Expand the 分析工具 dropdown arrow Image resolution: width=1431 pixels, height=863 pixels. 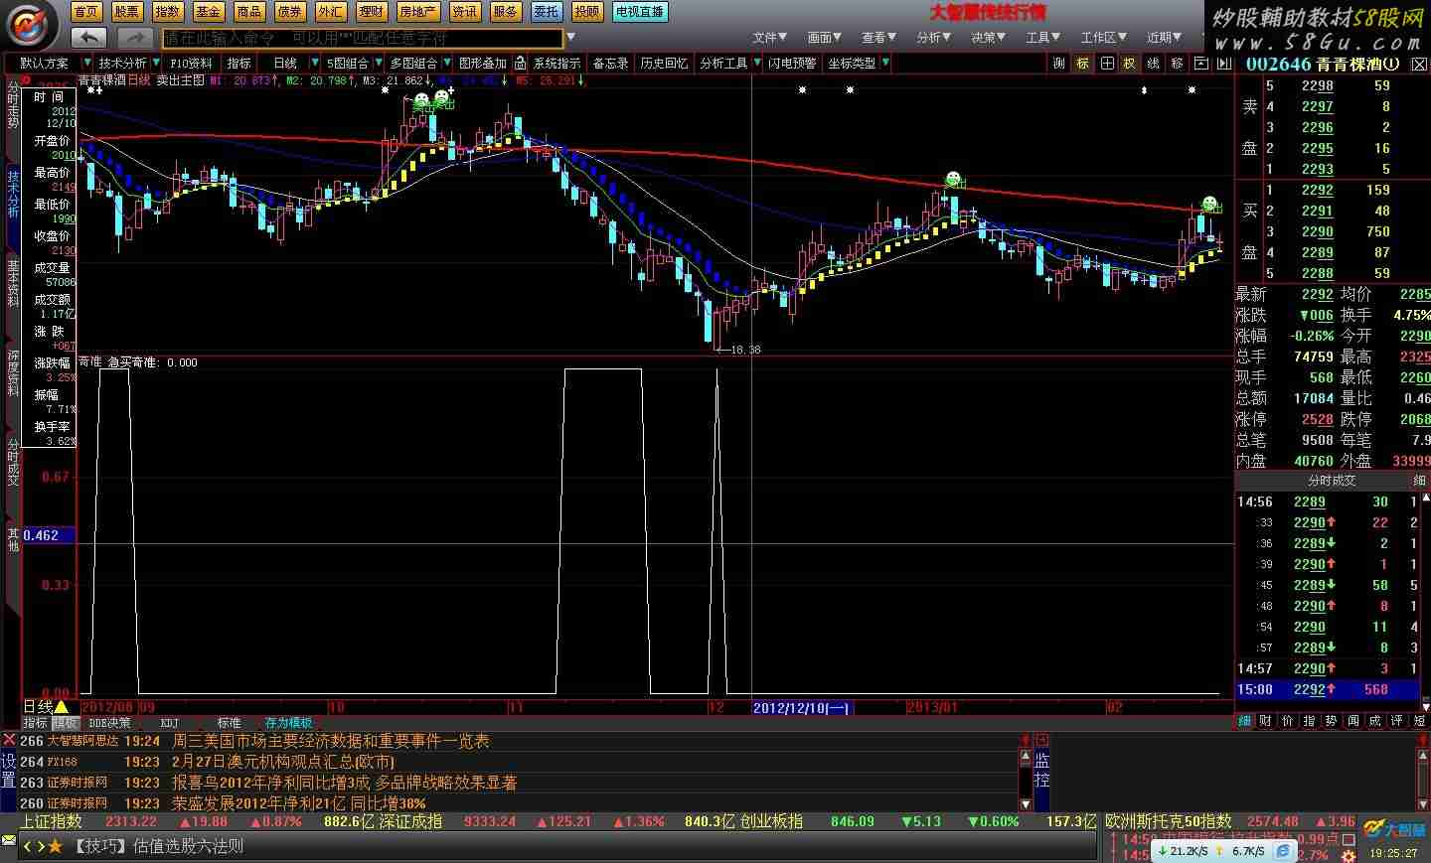(x=756, y=63)
